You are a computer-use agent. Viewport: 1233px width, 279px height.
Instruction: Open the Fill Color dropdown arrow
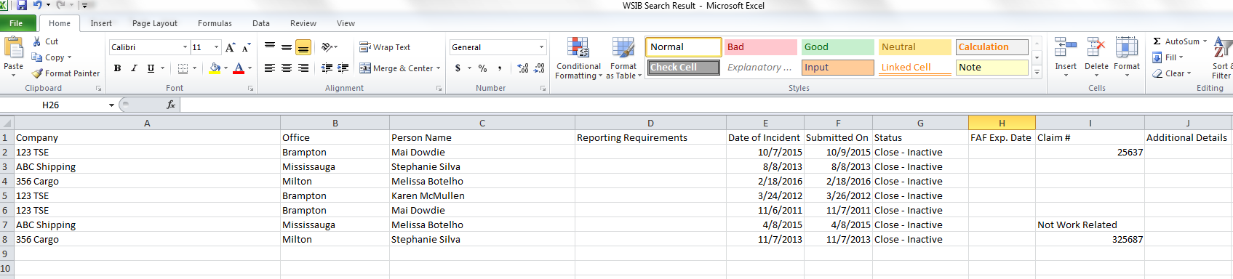point(226,68)
